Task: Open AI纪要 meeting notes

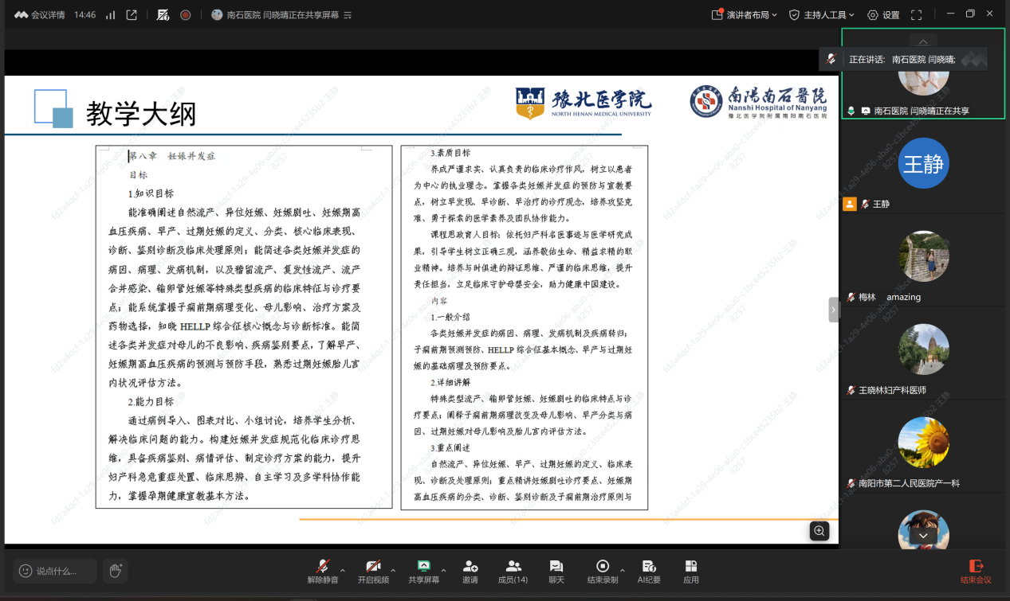Action: click(649, 572)
